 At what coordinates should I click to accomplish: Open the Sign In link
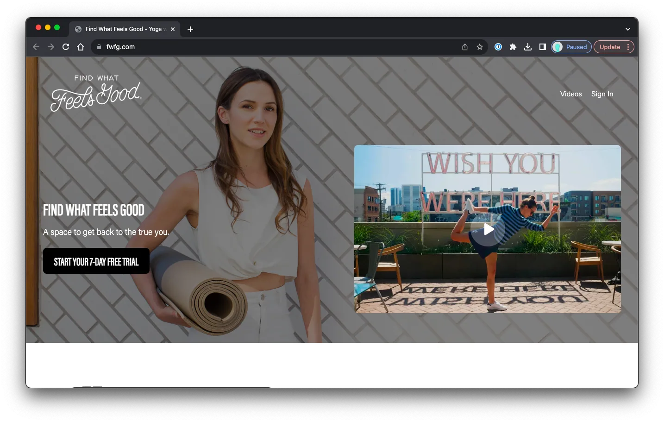[x=602, y=94]
